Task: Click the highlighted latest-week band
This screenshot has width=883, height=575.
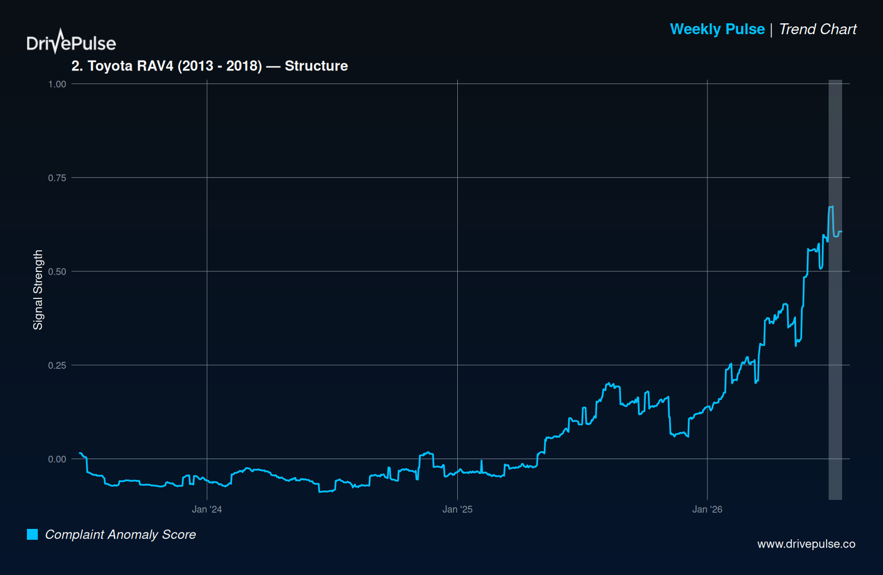Action: tap(835, 290)
